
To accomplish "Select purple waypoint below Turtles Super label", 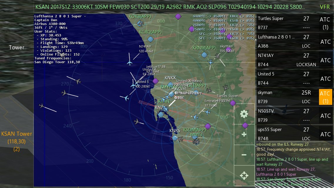I will tap(233, 103).
